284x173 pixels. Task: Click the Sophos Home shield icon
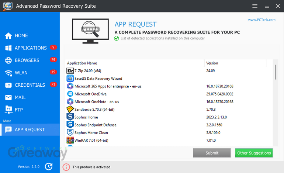(70, 117)
